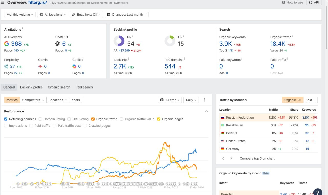Open the Monthly volume dropdown

[x=20, y=15]
